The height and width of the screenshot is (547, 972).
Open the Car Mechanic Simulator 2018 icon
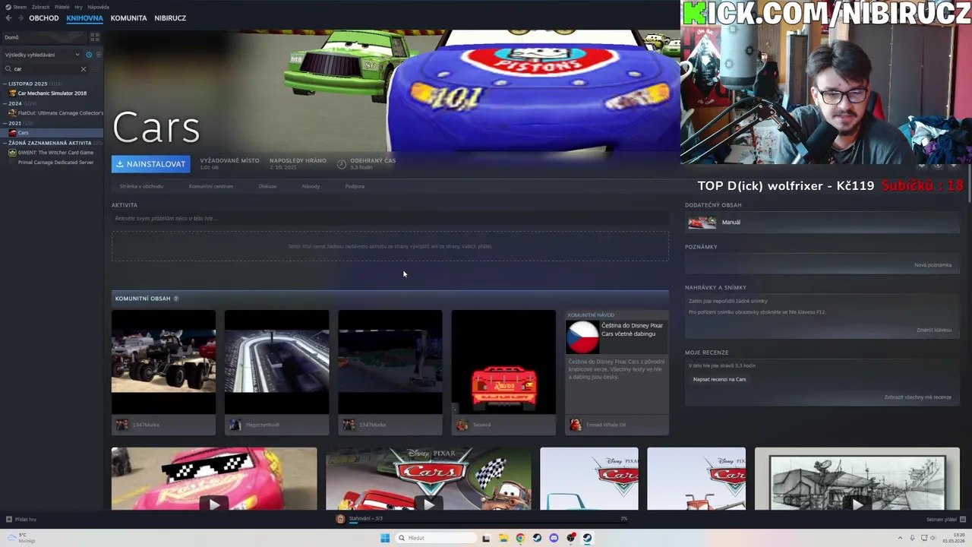coord(12,93)
